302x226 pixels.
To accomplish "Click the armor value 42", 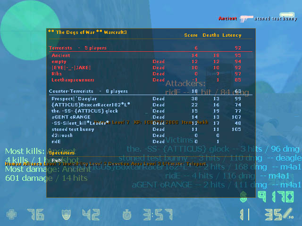I will coord(91,215).
